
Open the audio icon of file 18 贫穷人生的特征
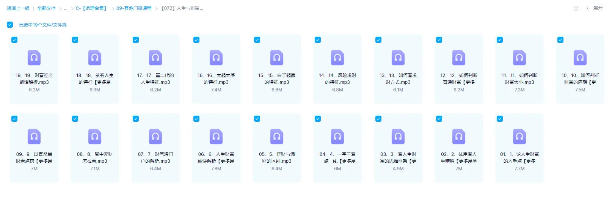tap(95, 58)
